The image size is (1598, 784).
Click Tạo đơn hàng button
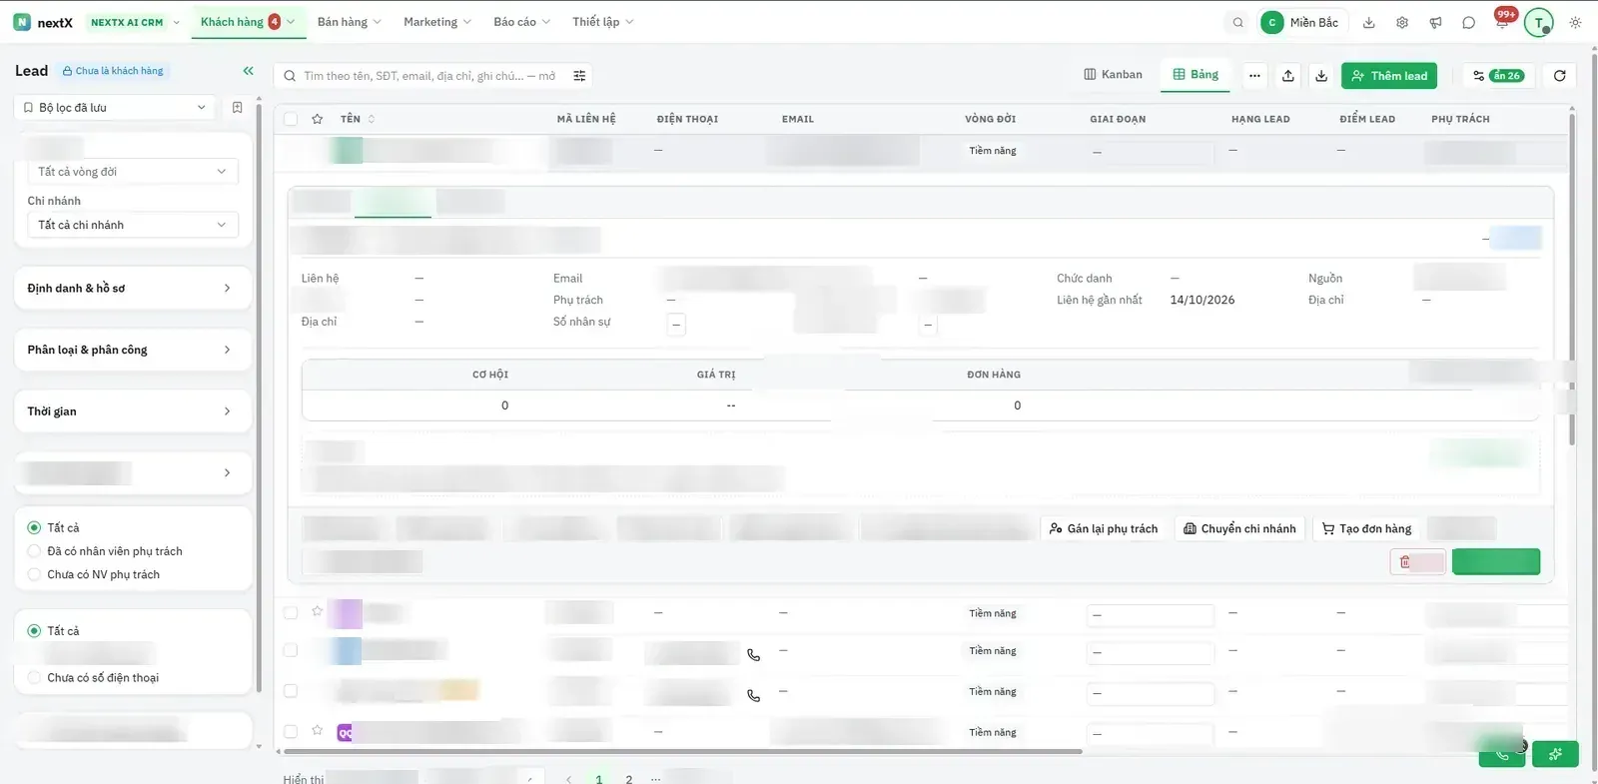pos(1366,528)
